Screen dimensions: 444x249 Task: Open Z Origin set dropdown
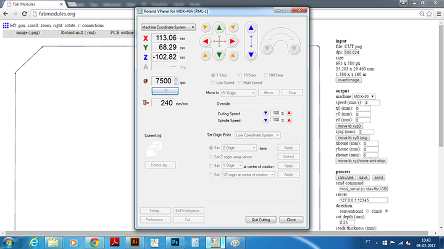(239, 148)
